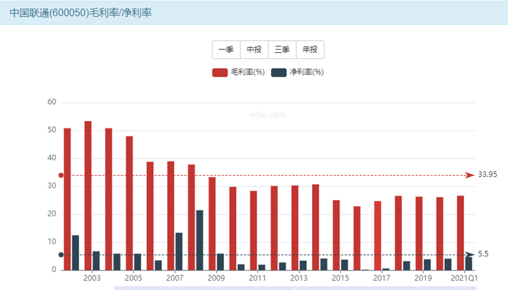Click the 2017 x-axis label
Image resolution: width=508 pixels, height=290 pixels.
click(381, 278)
